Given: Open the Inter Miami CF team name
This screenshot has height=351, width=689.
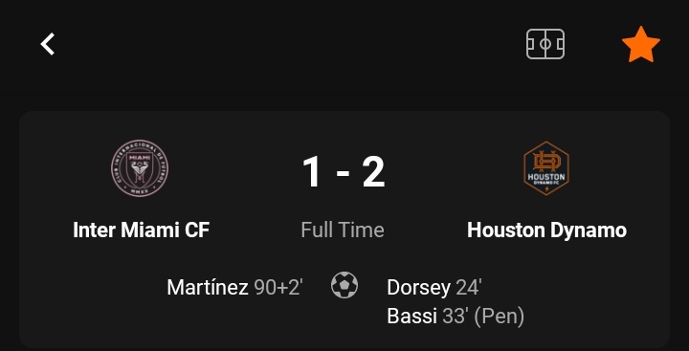Looking at the screenshot, I should (x=141, y=230).
